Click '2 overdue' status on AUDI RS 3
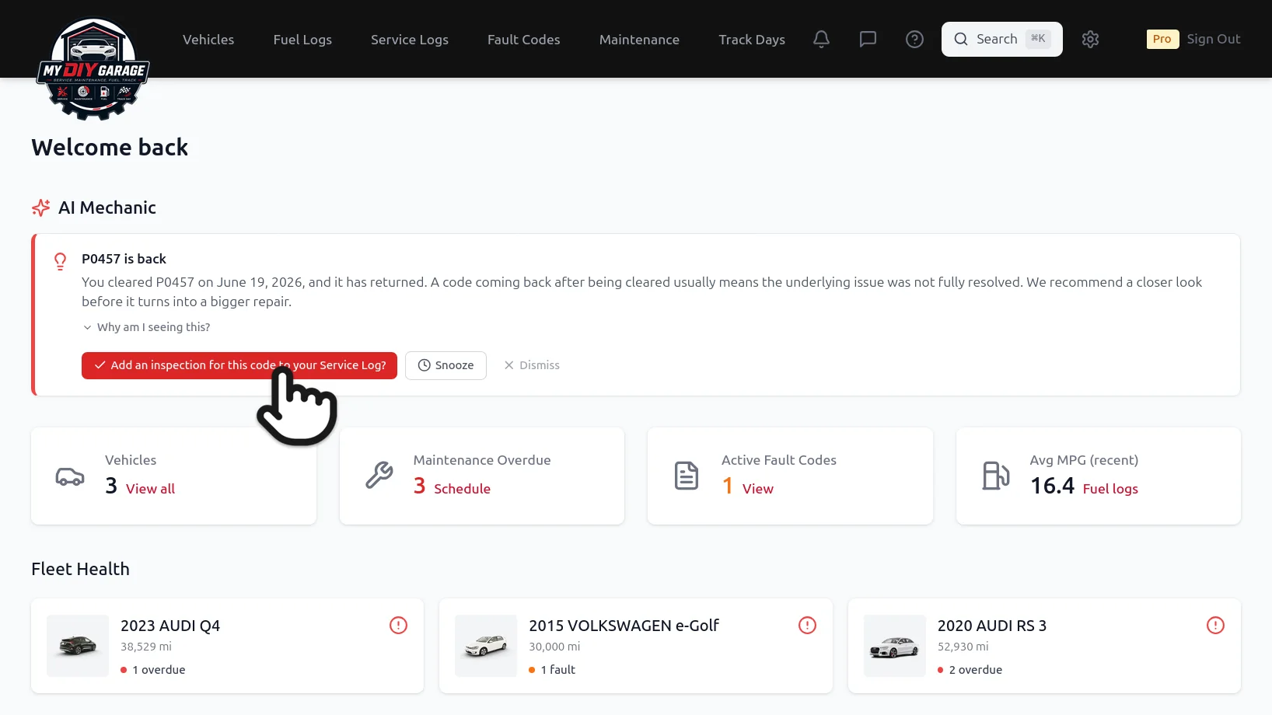The height and width of the screenshot is (715, 1272). (x=970, y=670)
